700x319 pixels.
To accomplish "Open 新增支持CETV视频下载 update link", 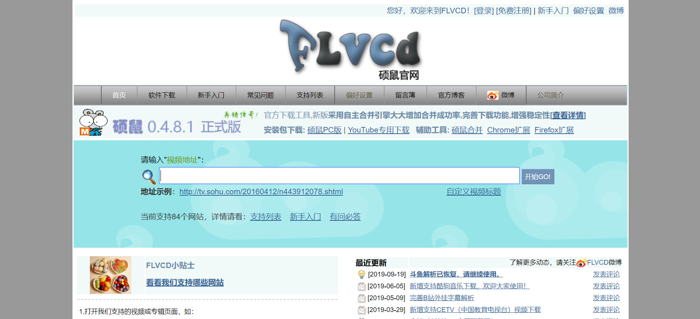I will click(475, 310).
